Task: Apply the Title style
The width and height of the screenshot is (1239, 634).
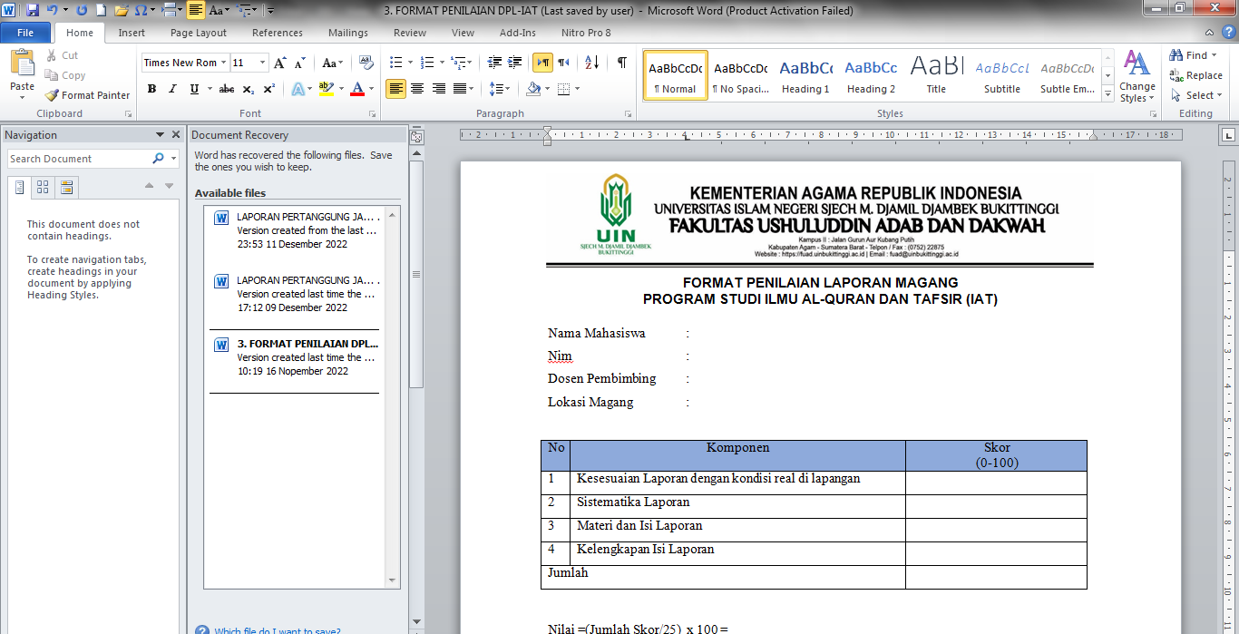Action: coord(936,74)
